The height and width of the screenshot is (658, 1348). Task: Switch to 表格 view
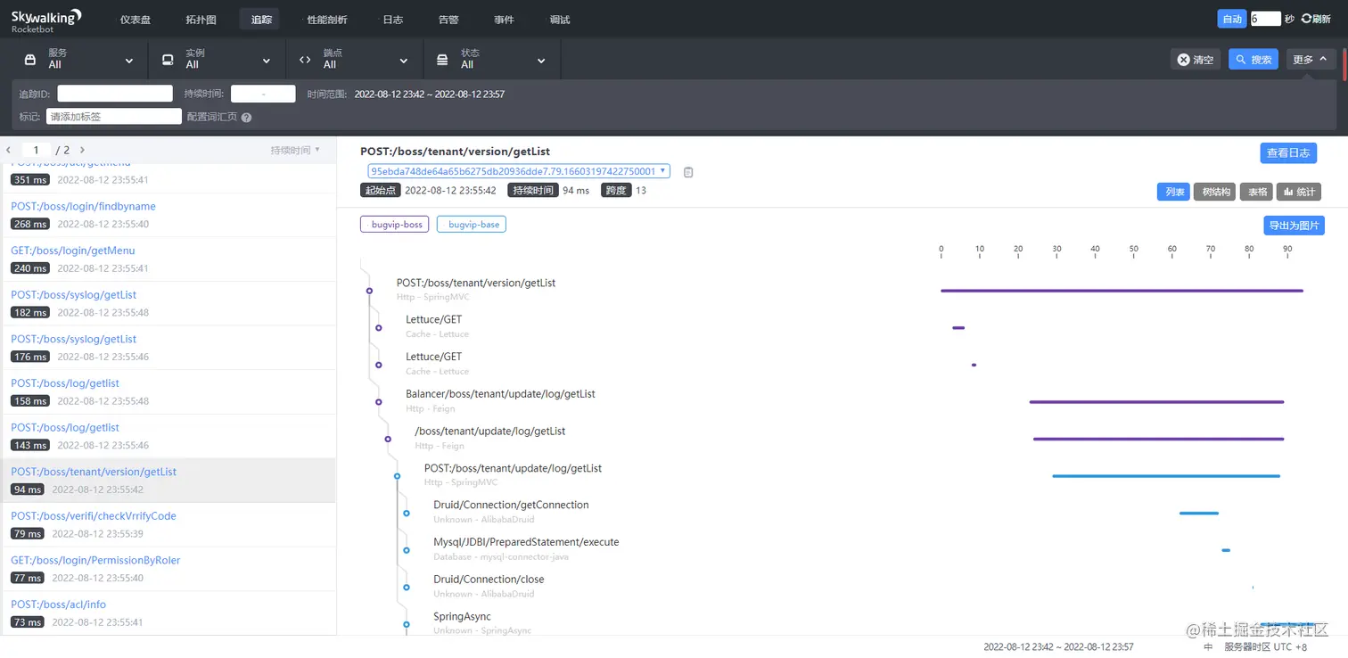click(1256, 192)
